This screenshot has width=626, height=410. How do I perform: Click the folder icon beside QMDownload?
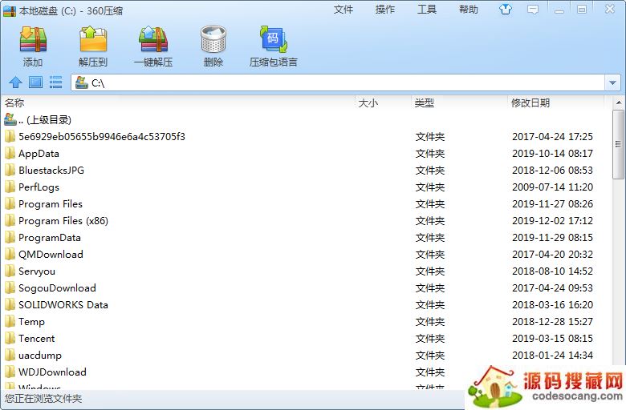click(x=10, y=254)
